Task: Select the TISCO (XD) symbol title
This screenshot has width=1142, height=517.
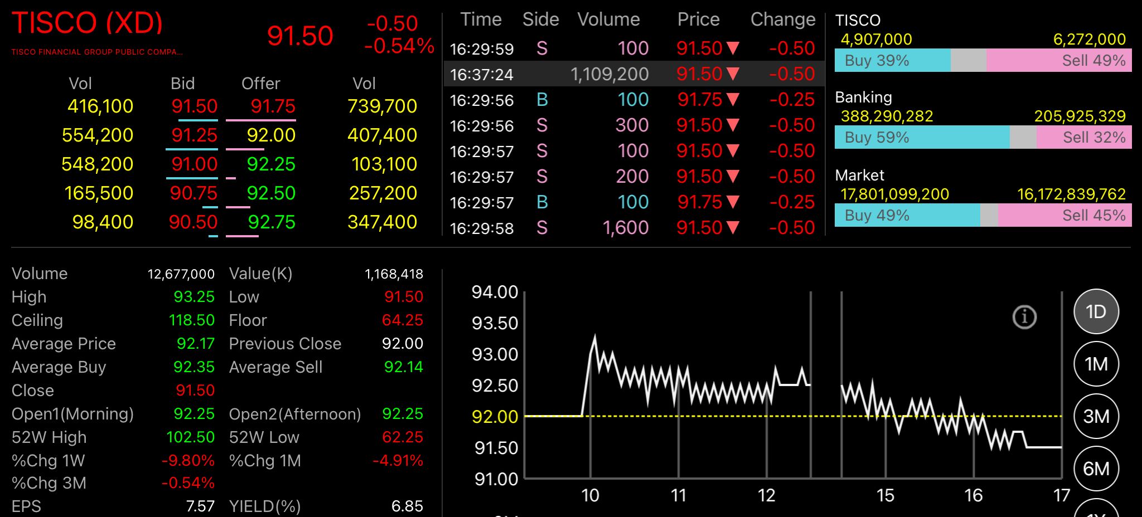Action: click(x=88, y=23)
